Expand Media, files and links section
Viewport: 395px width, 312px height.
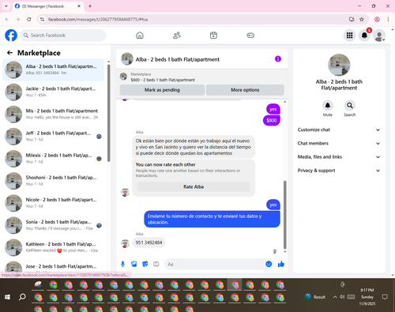pyautogui.click(x=339, y=157)
